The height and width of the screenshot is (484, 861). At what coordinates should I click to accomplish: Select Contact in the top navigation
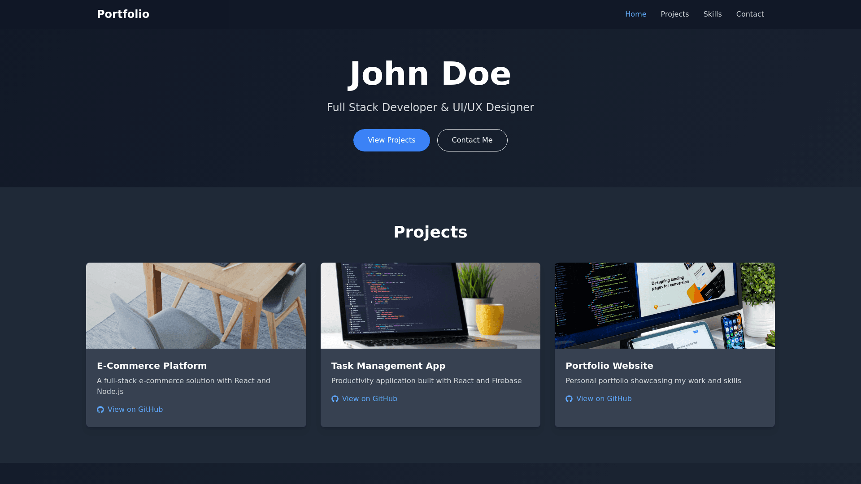click(750, 14)
